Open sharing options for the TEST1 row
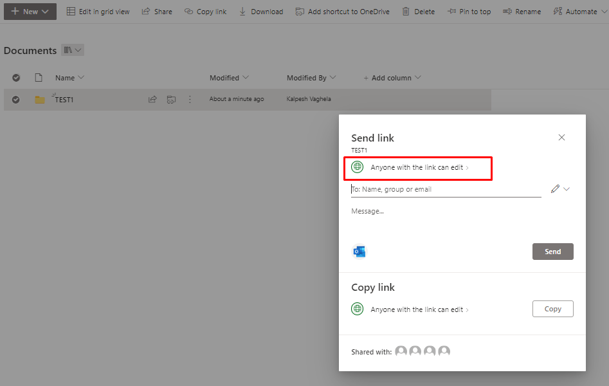The width and height of the screenshot is (609, 386). click(x=152, y=99)
